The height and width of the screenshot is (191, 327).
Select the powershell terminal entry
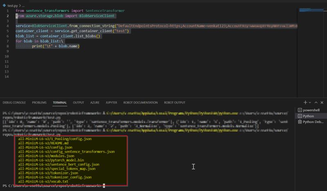click(x=311, y=110)
